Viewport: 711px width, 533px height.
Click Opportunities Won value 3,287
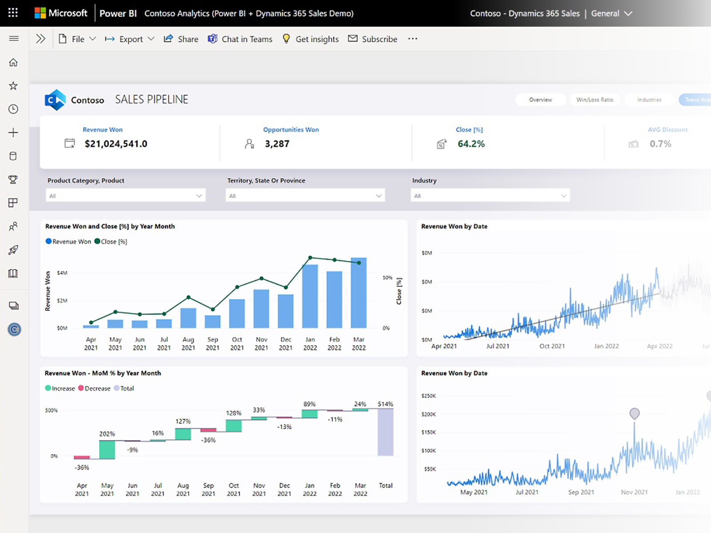click(x=277, y=143)
